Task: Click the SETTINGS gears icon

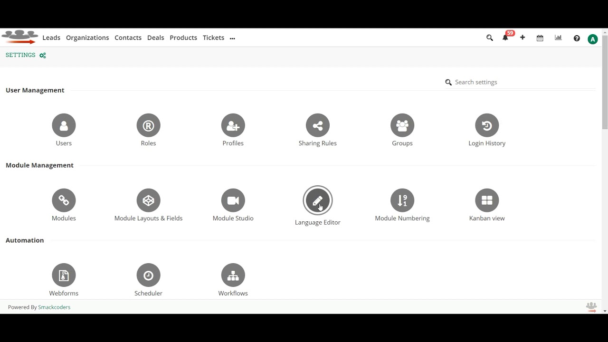Action: point(43,56)
